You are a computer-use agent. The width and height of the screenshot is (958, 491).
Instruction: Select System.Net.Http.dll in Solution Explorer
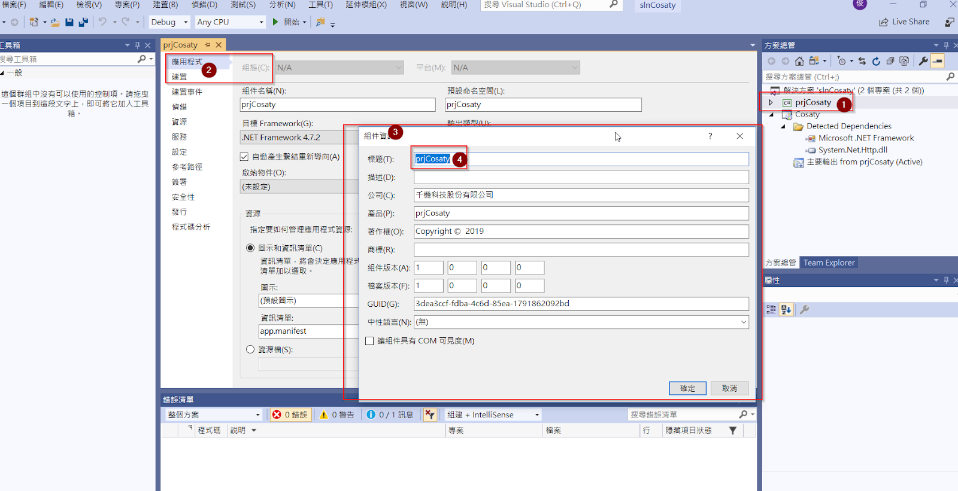(853, 150)
